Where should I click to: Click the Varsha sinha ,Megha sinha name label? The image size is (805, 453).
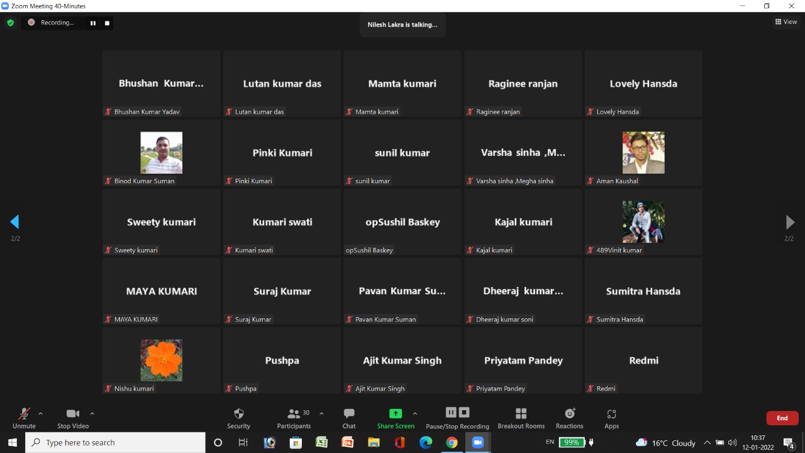pyautogui.click(x=514, y=181)
